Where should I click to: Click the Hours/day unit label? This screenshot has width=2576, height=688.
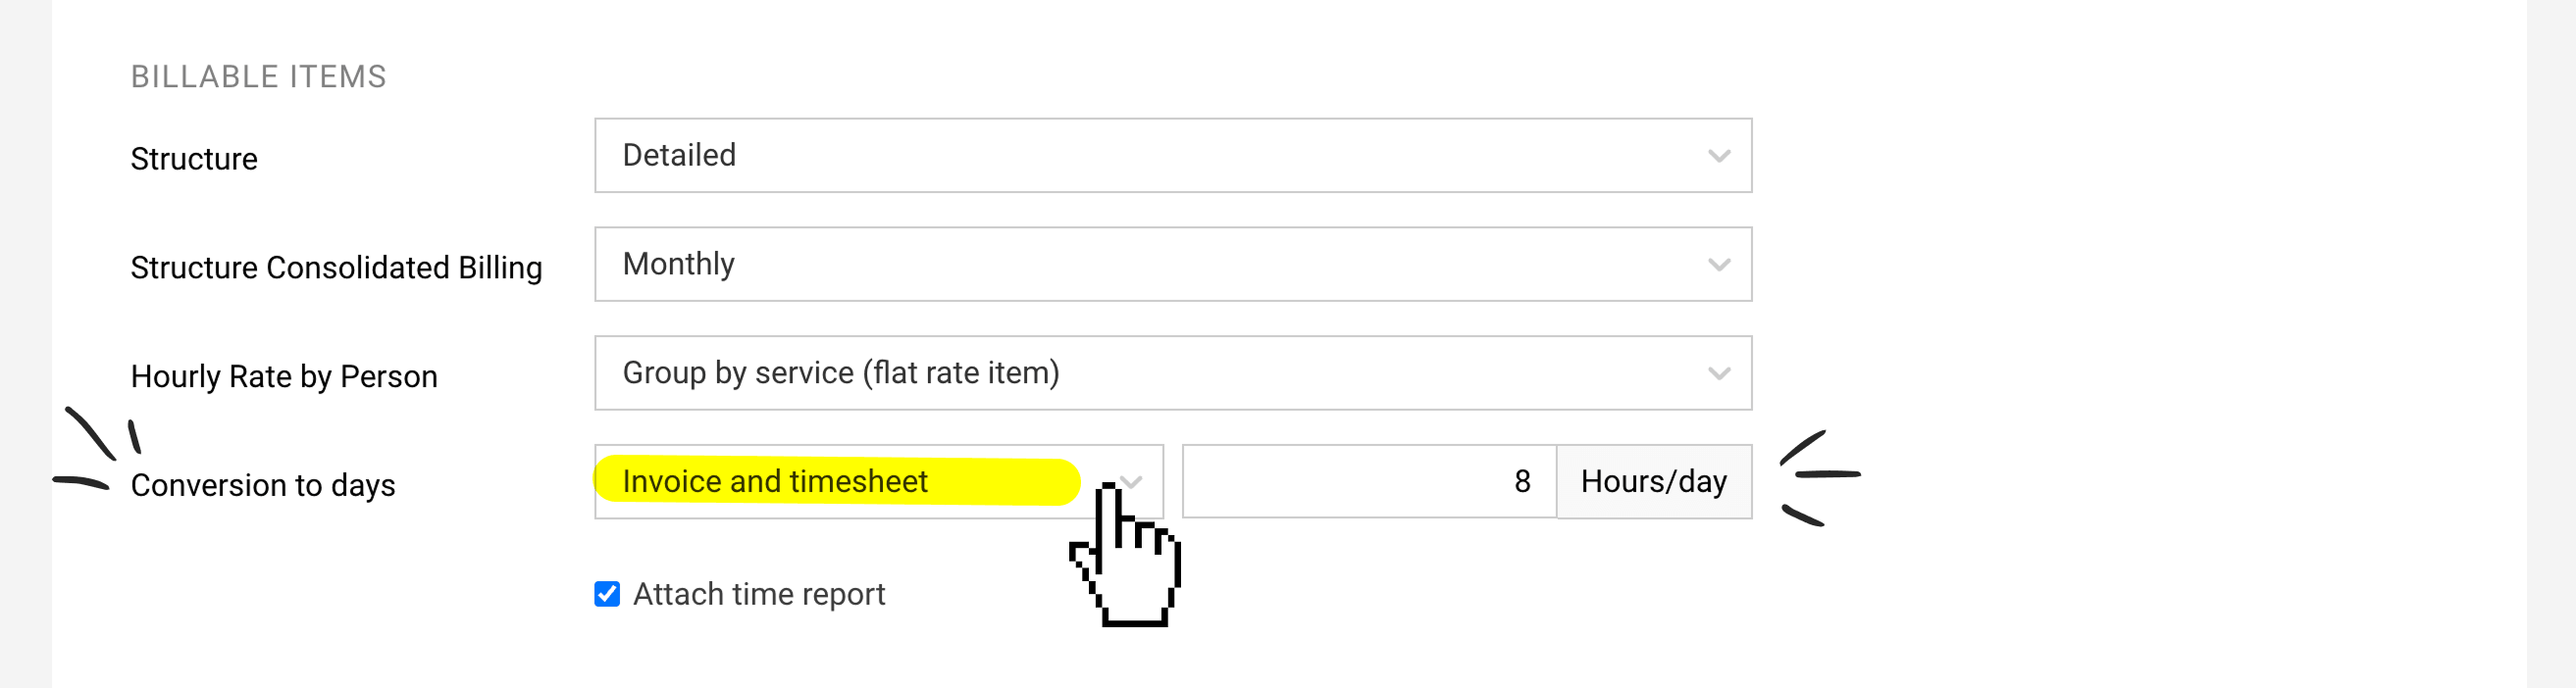1654,481
